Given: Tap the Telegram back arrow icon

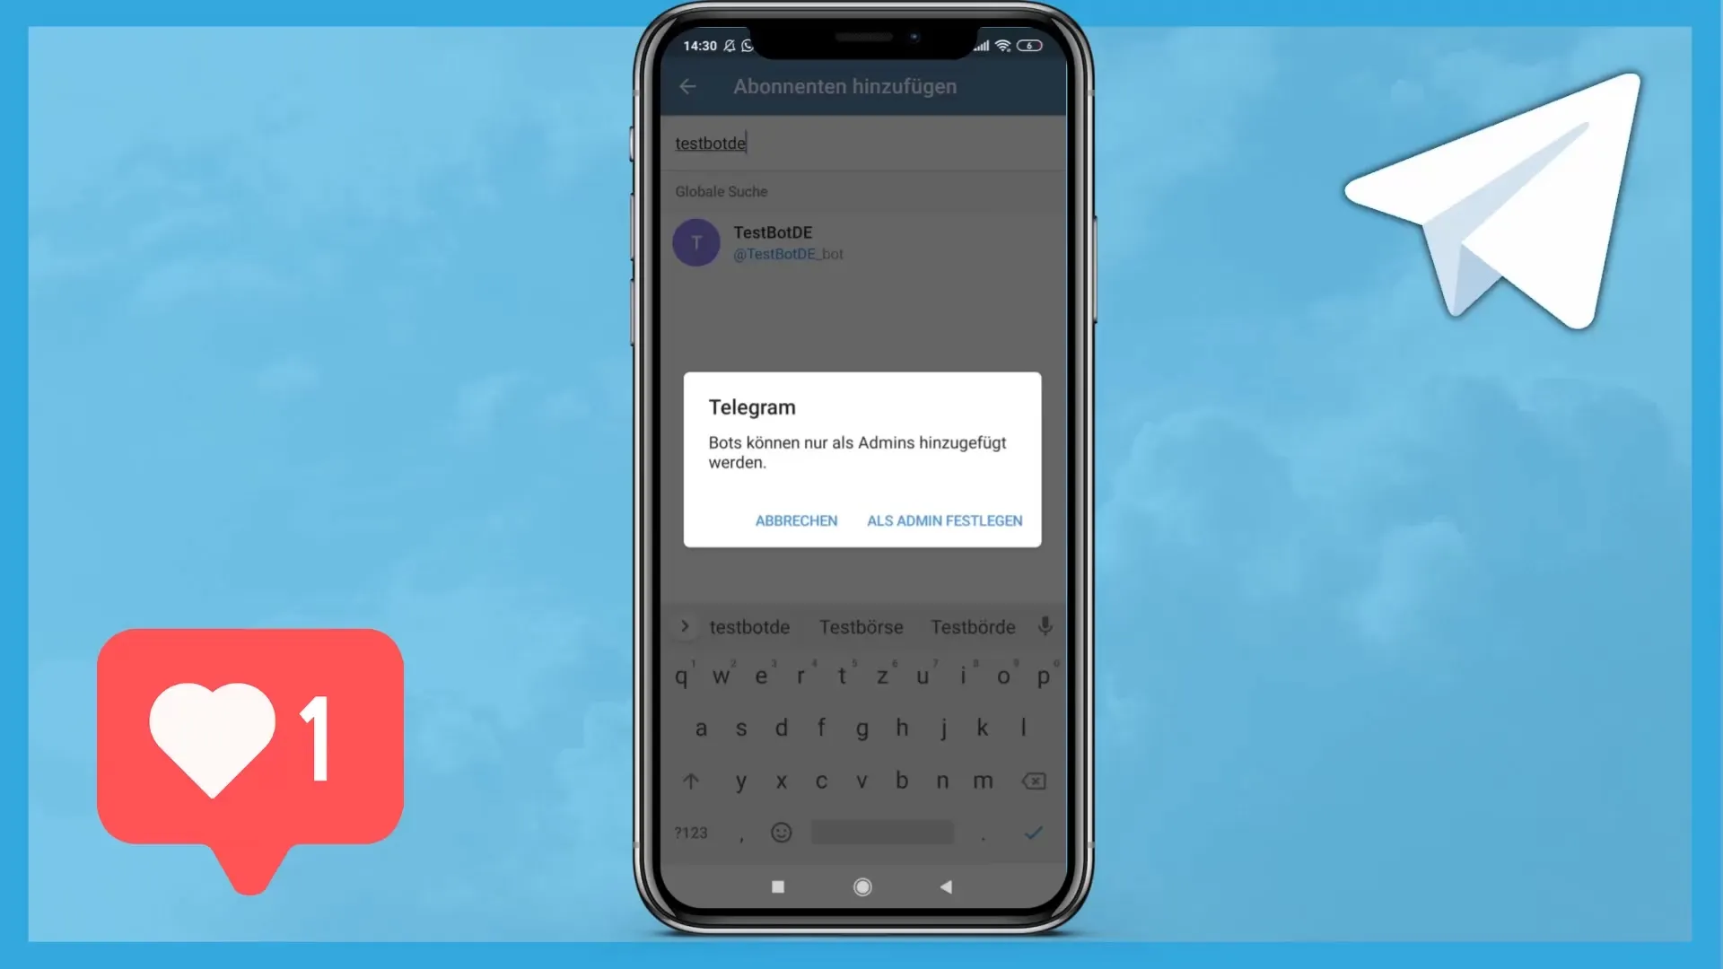Looking at the screenshot, I should pyautogui.click(x=687, y=85).
